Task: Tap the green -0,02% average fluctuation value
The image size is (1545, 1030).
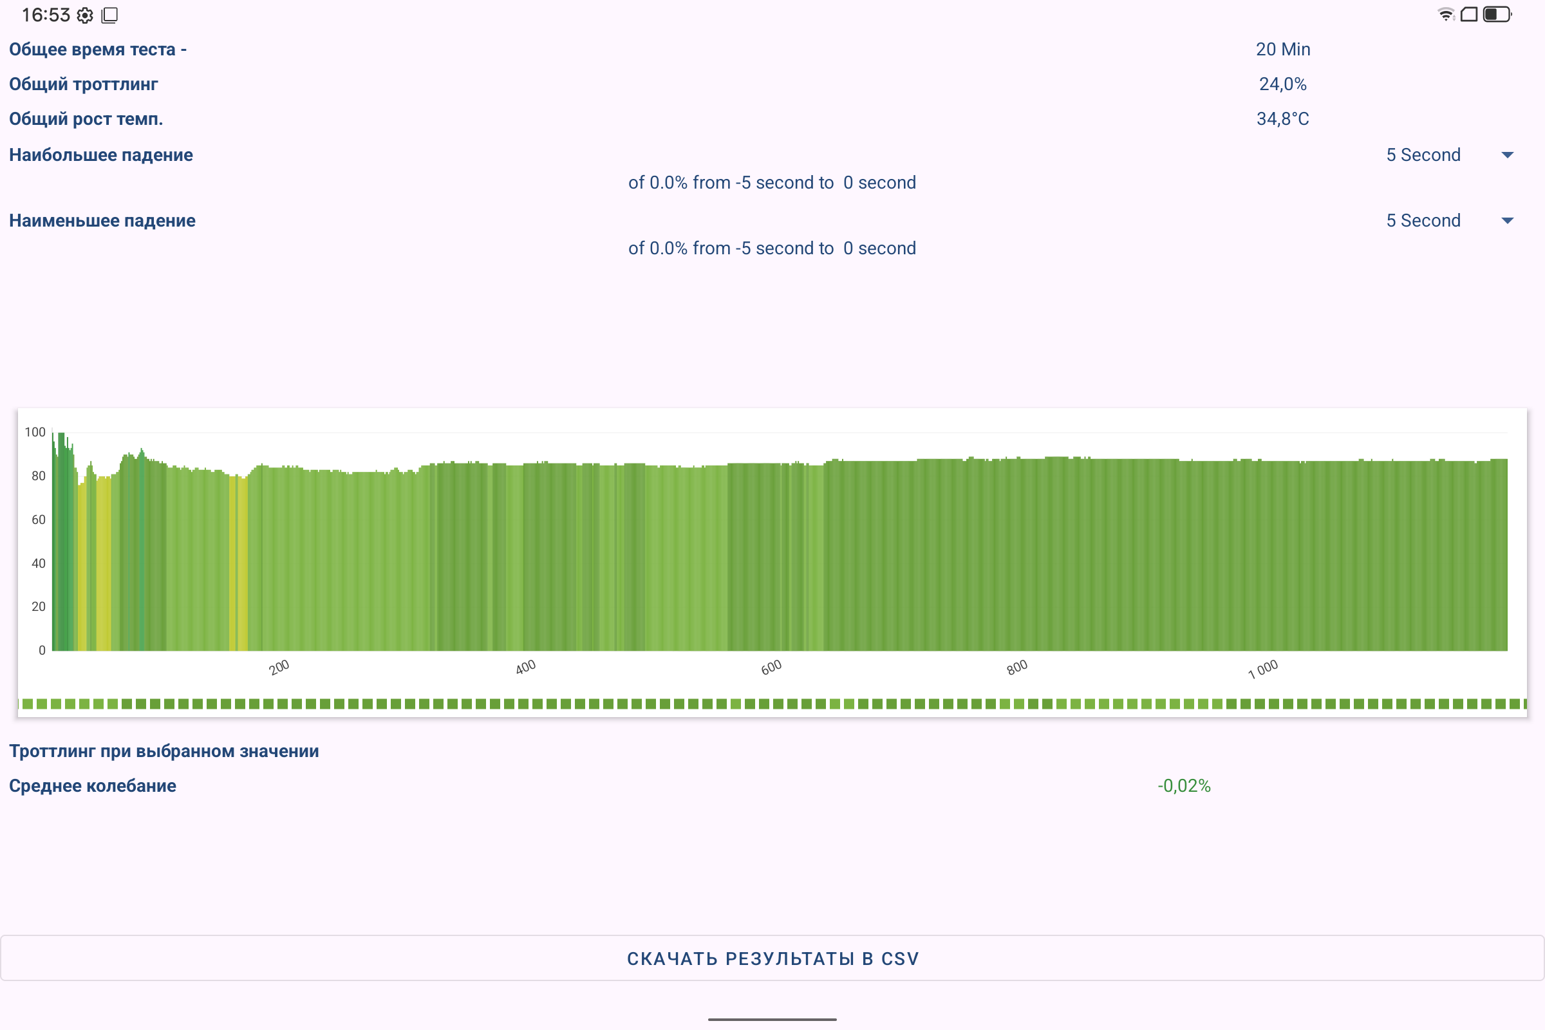Action: pos(1184,785)
